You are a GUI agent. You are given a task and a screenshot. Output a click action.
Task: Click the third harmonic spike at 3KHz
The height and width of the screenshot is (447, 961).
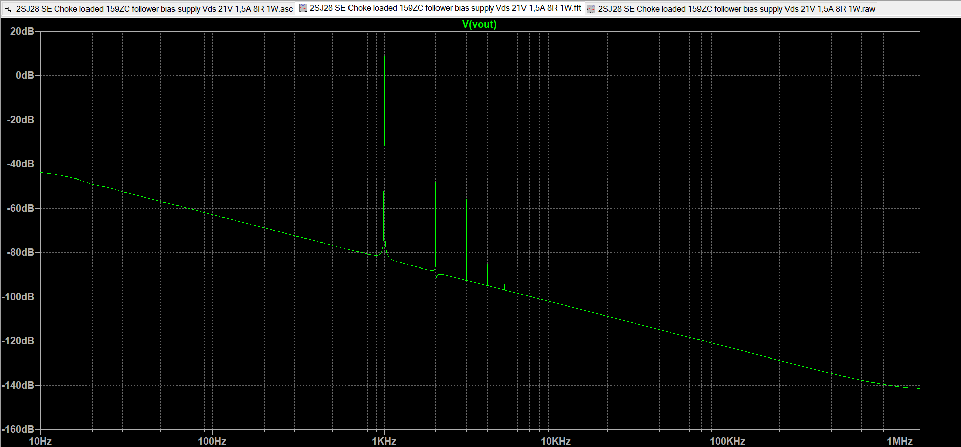point(466,239)
